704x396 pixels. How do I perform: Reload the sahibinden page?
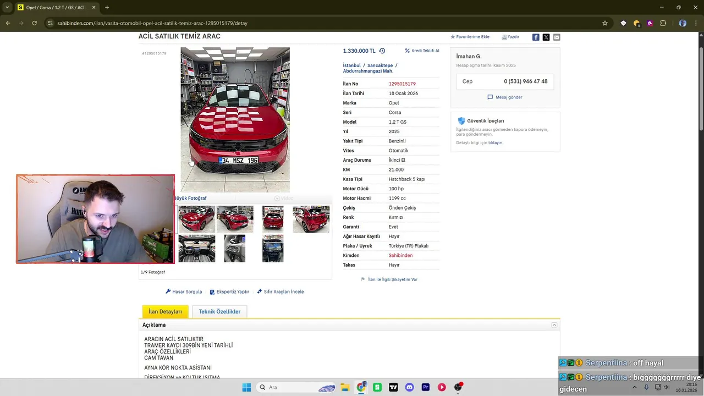click(x=34, y=23)
